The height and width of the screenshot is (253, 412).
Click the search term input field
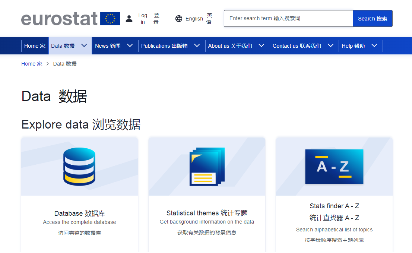point(288,18)
